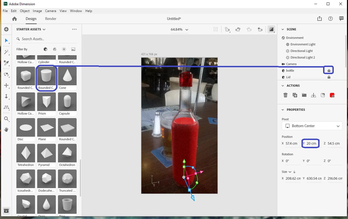
Task: Click the Rotation X 0° field
Action: 293,161
